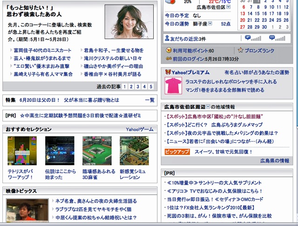Open サントリーの大人気サプリメント ad link
Screen dimensions: 298x226
pos(214,183)
